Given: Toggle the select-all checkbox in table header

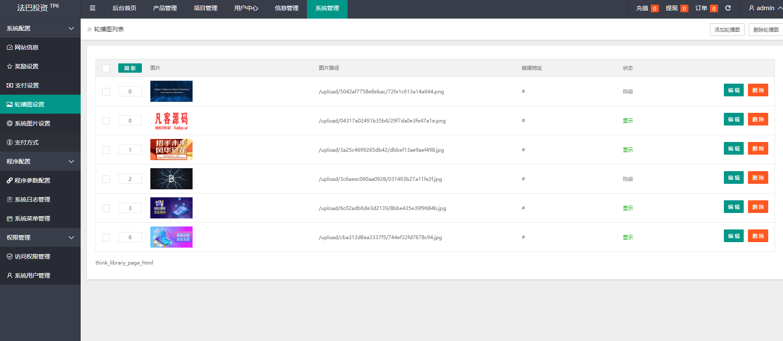Looking at the screenshot, I should click(106, 68).
